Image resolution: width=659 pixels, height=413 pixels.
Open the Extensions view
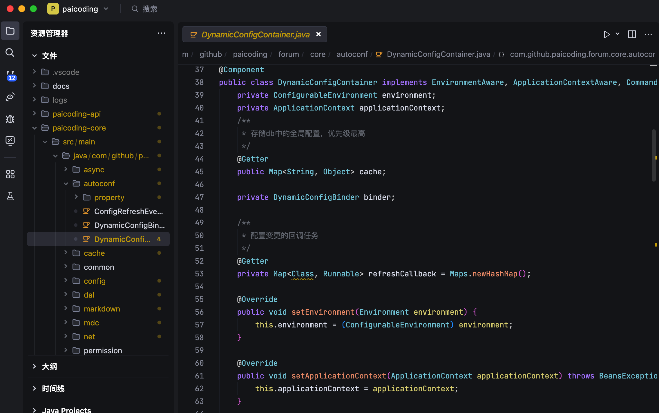pos(10,174)
